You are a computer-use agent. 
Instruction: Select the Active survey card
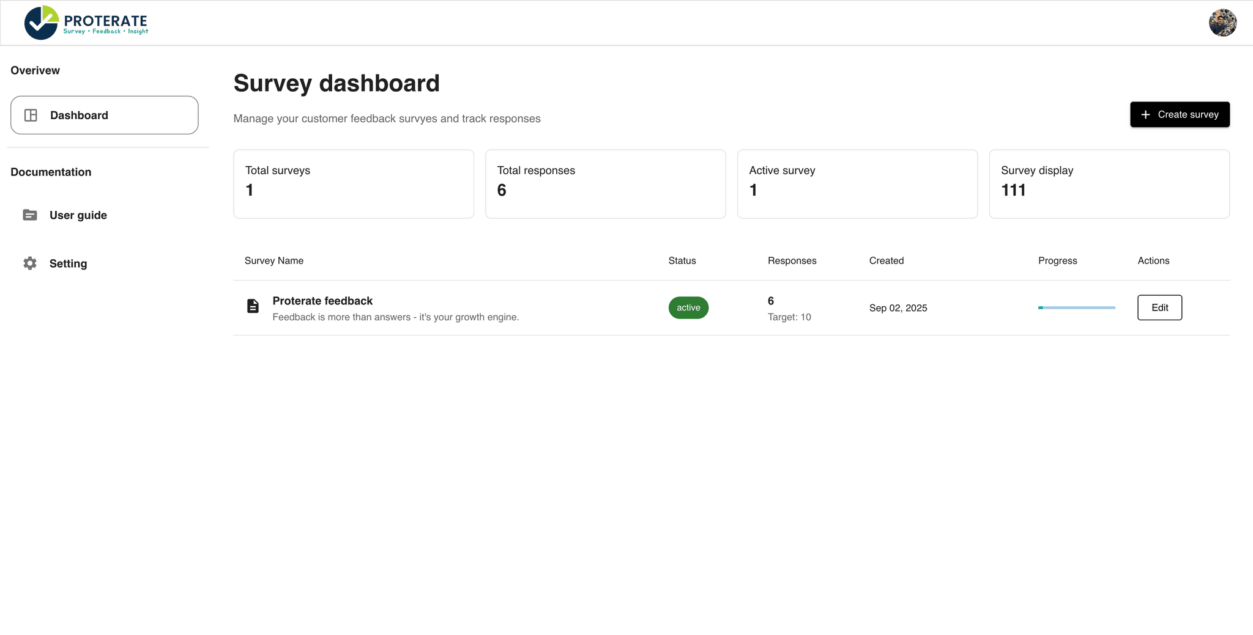(857, 184)
